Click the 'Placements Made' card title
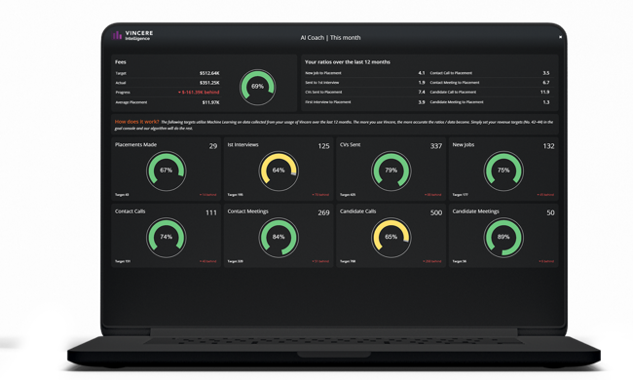 (135, 144)
